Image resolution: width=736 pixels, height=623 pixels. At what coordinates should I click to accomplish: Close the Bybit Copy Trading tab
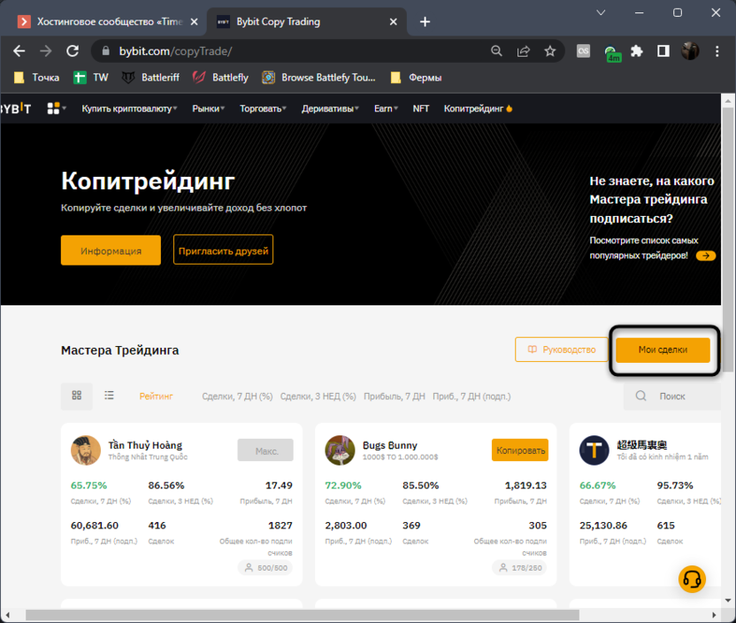tap(394, 21)
